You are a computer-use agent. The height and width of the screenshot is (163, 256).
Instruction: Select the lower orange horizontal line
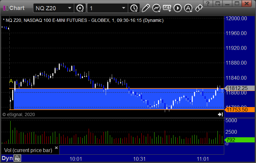pyautogui.click(x=117, y=110)
